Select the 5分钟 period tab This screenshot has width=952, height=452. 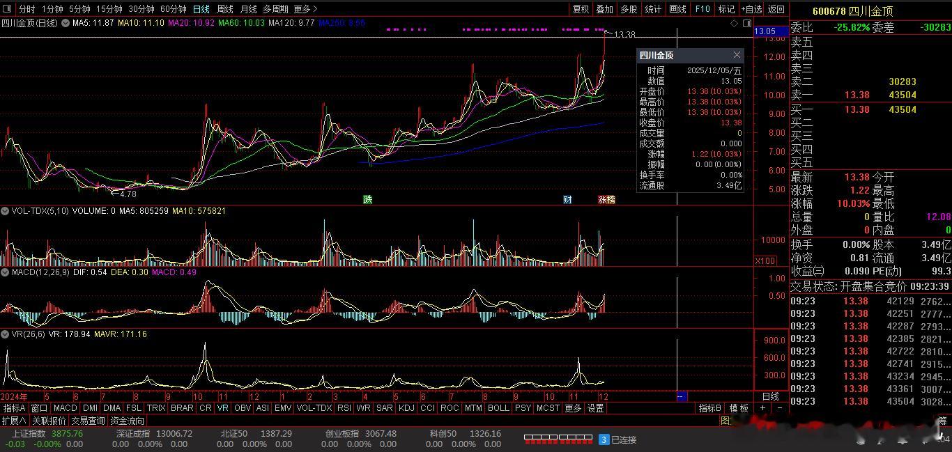(80, 9)
